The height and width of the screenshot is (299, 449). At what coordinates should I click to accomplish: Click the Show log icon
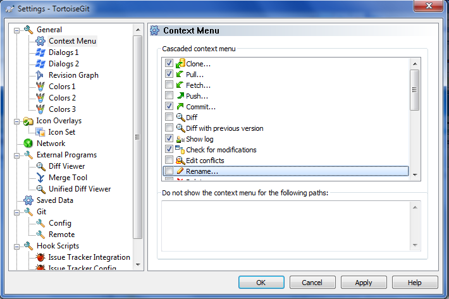click(180, 139)
